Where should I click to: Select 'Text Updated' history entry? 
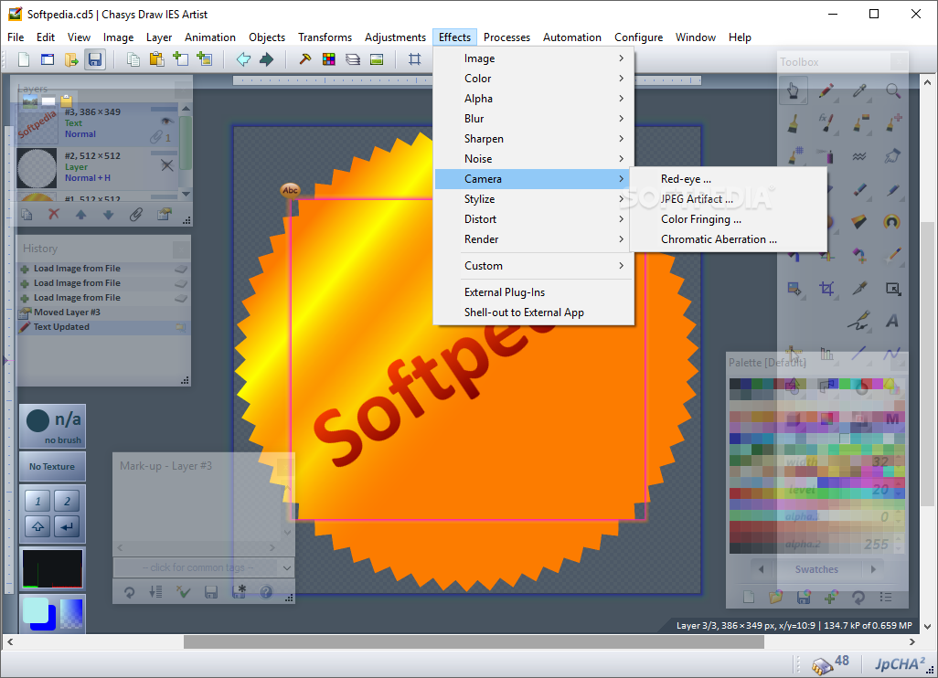[103, 327]
